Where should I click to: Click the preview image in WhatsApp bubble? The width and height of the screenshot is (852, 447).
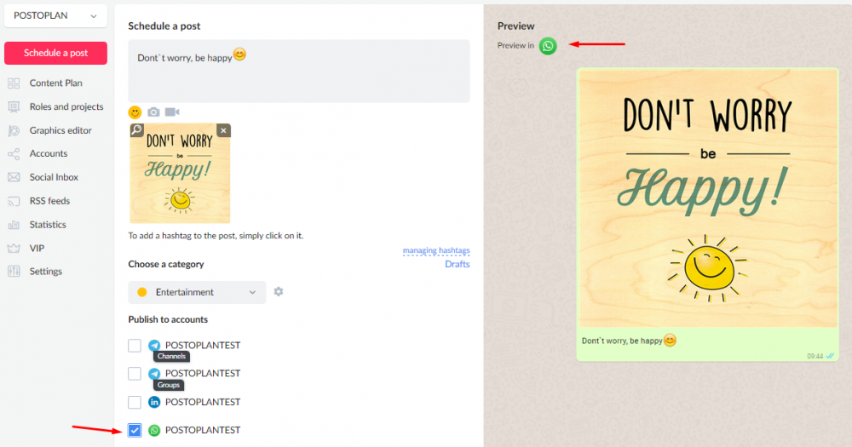(707, 198)
